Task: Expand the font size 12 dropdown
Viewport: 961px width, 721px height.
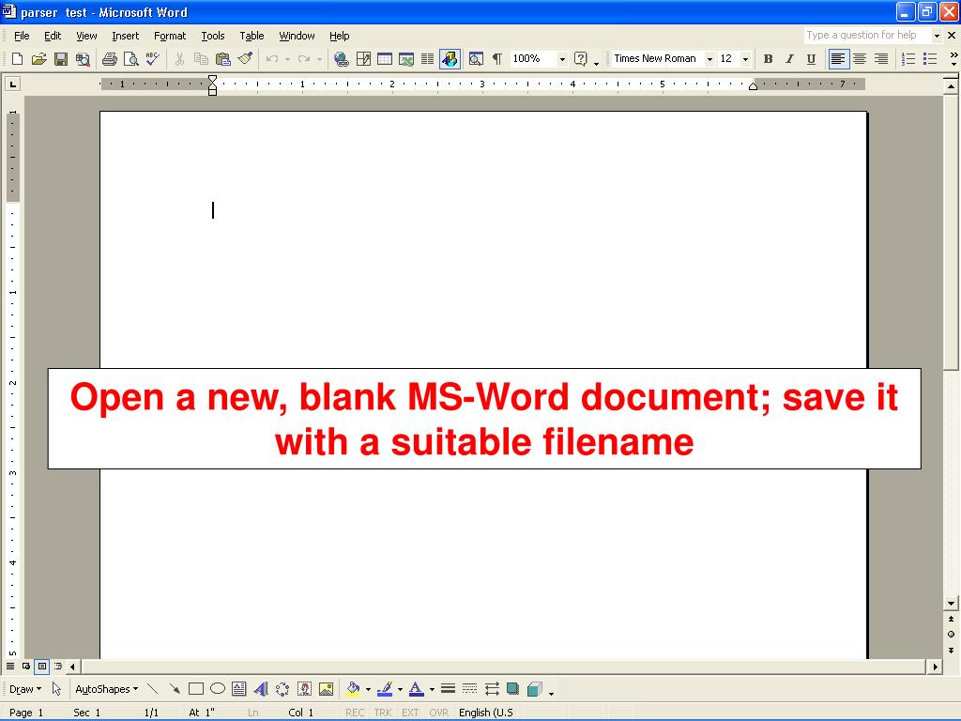Action: tap(745, 59)
